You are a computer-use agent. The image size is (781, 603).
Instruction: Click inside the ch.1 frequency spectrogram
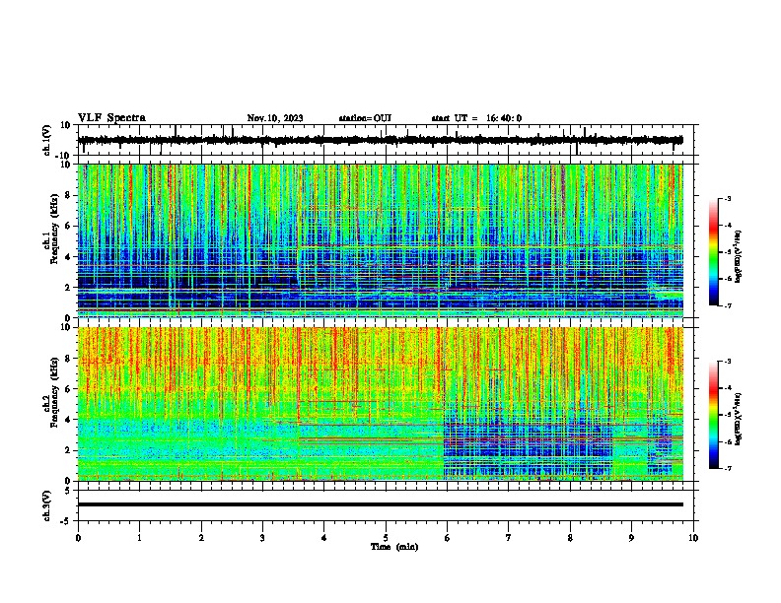click(381, 240)
